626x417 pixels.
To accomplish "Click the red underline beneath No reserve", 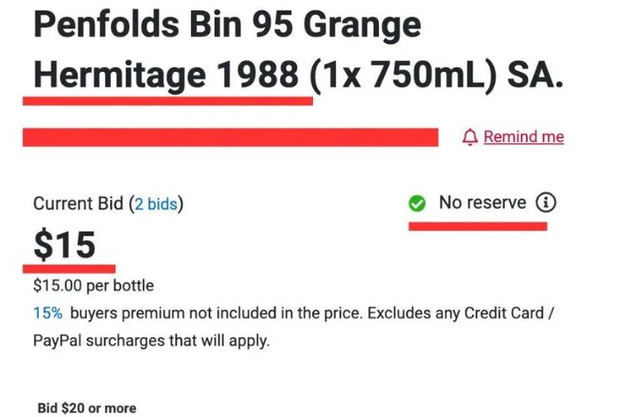I will (x=477, y=225).
